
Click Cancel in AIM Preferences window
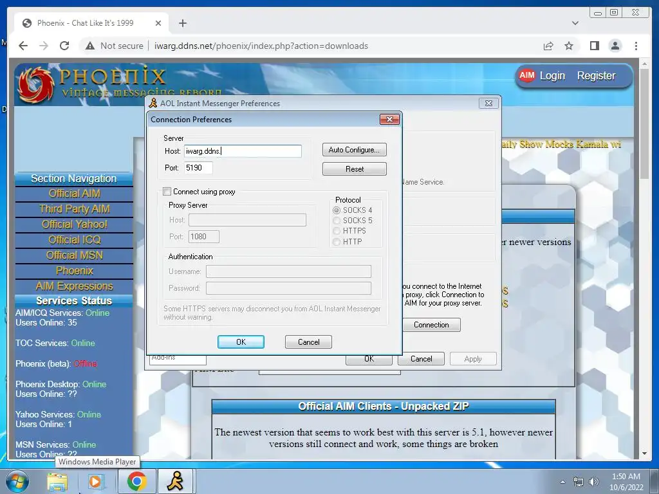tap(421, 359)
